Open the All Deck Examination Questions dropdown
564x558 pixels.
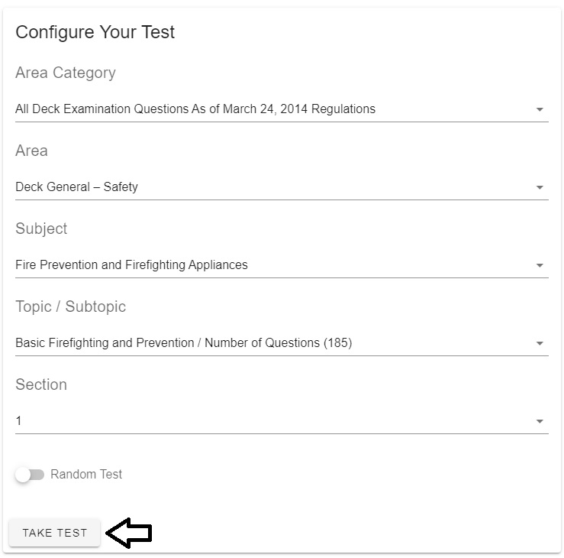coord(282,109)
